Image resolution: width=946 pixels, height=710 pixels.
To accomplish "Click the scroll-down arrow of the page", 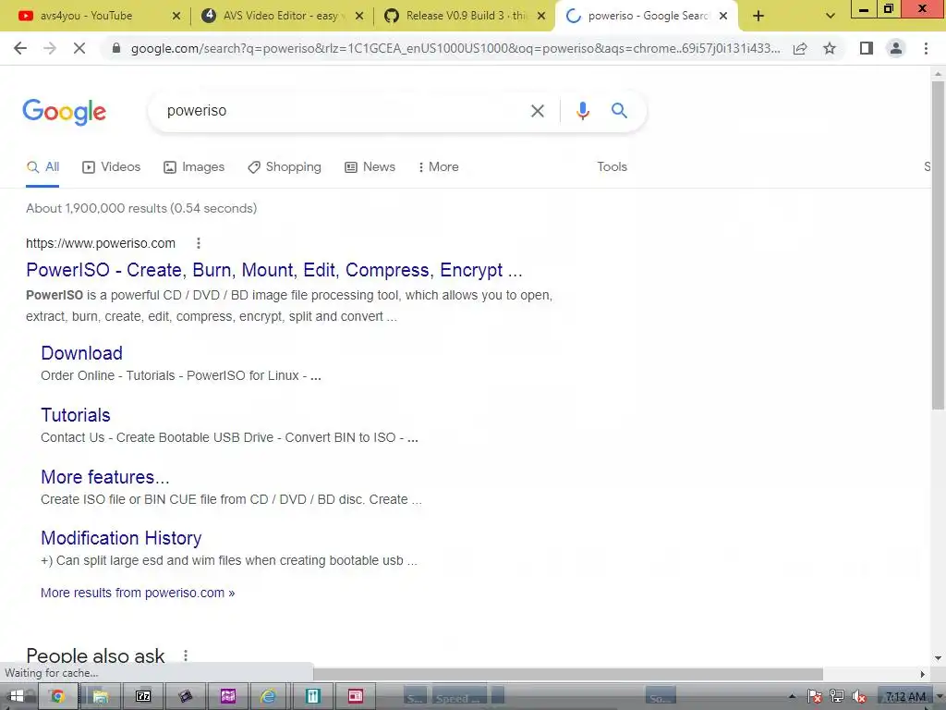I will pos(938,657).
